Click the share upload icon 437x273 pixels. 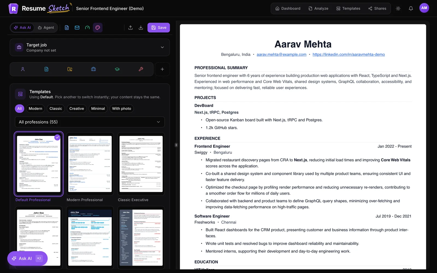coord(131,28)
